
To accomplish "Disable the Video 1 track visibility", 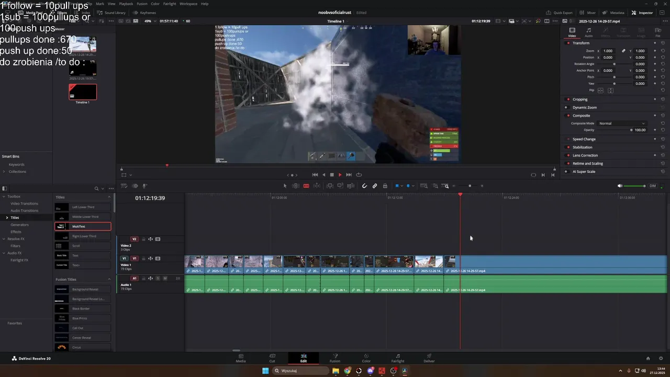I will (x=158, y=259).
